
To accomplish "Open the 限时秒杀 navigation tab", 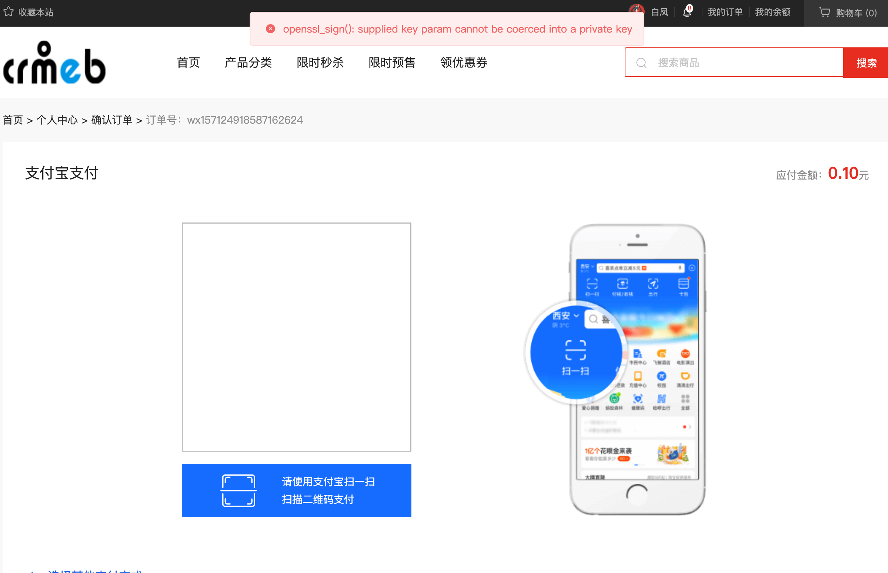I will click(320, 63).
